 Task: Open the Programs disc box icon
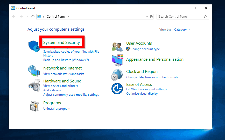click(x=34, y=106)
